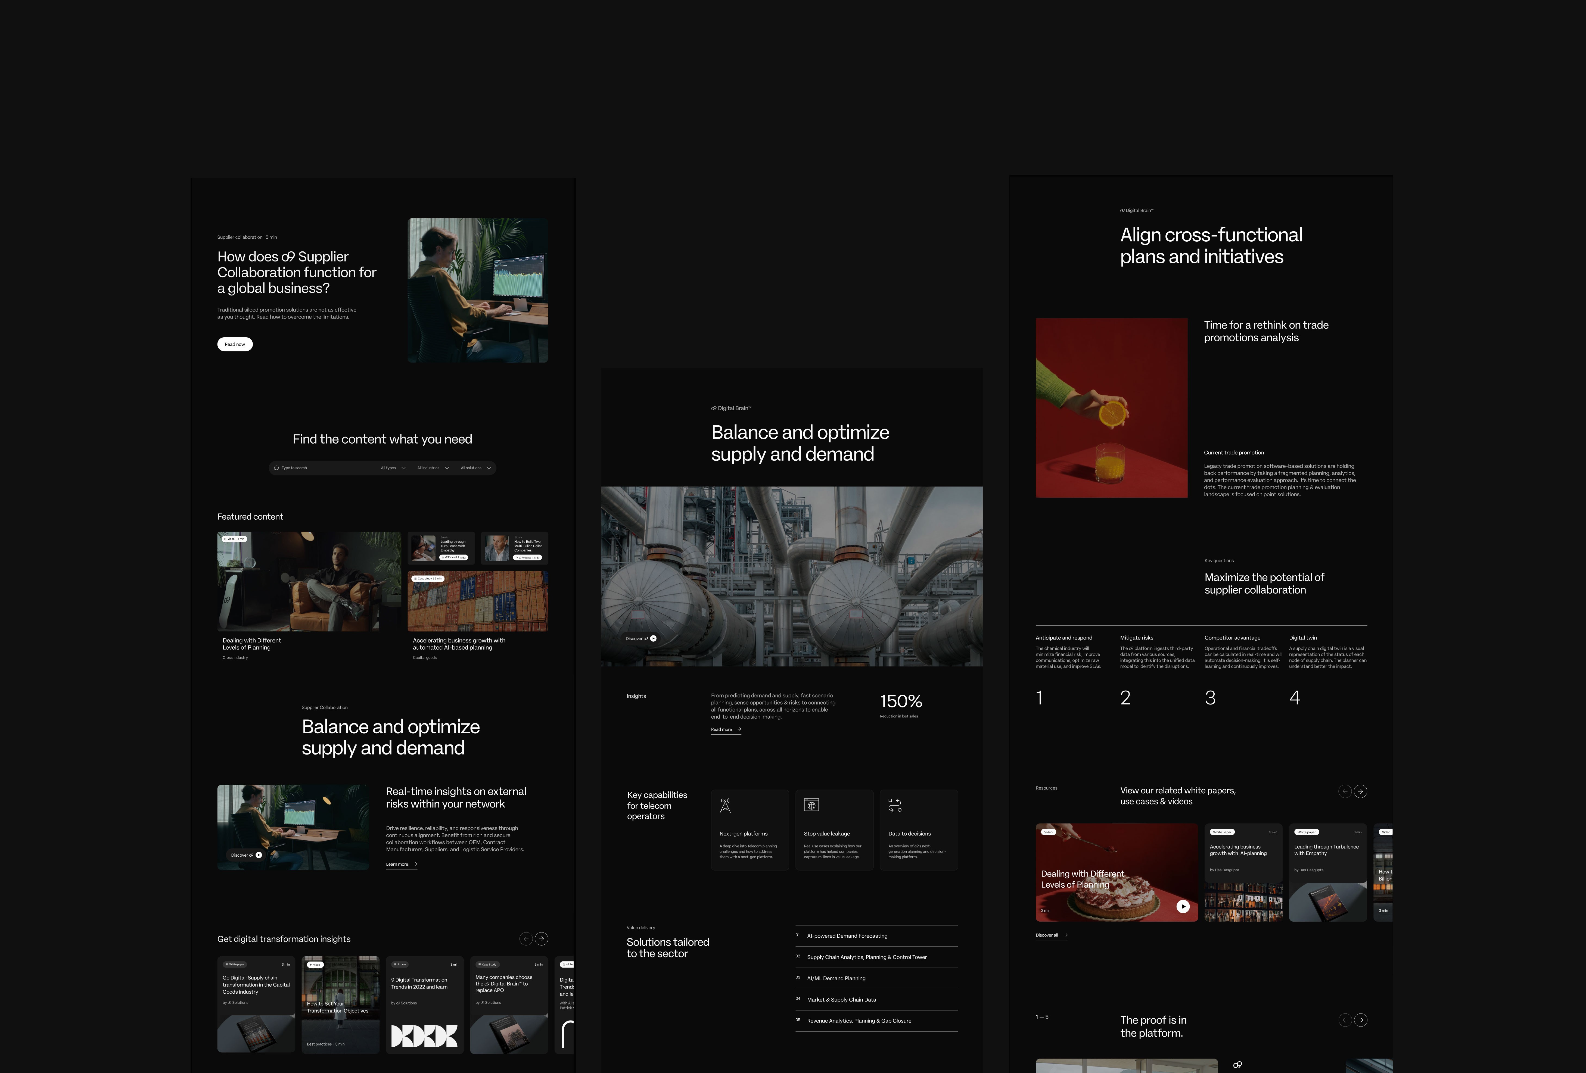Click previous arrow beside Get digital transformation insights
1586x1073 pixels.
(525, 939)
